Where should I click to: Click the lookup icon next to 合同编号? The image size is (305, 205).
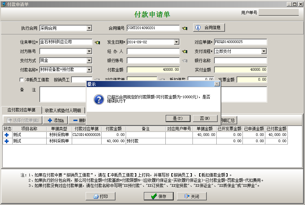click(x=185, y=28)
